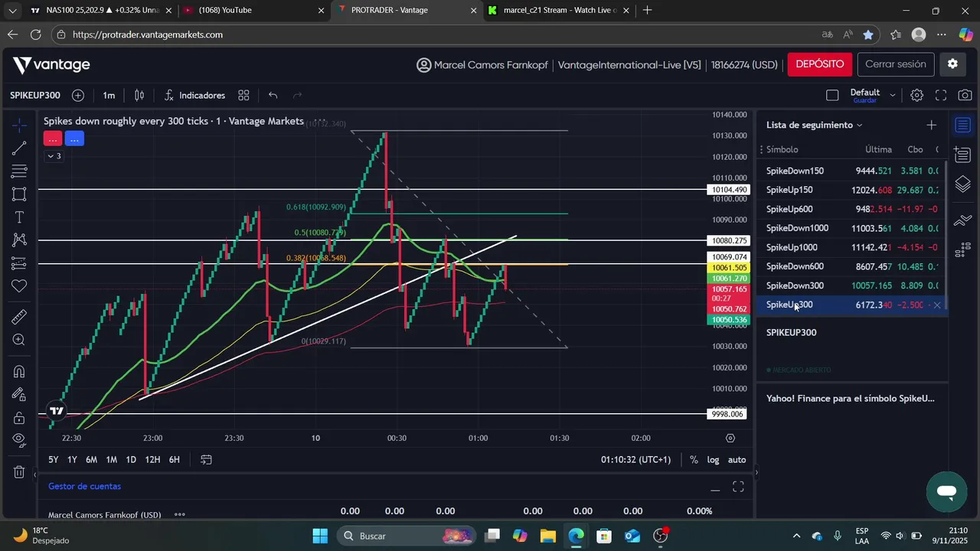This screenshot has width=980, height=551.
Task: Click the blue buy order button
Action: (74, 139)
